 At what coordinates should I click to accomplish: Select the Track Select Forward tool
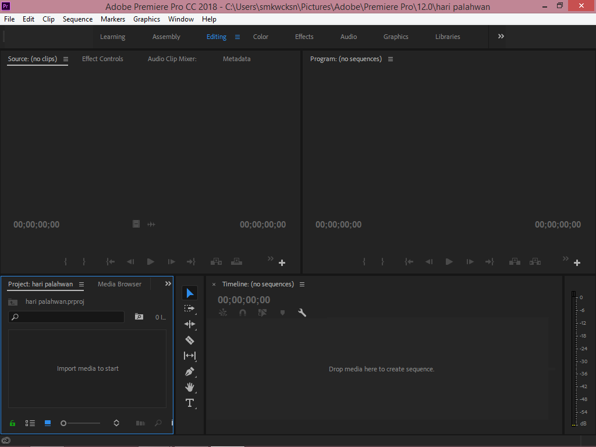189,308
